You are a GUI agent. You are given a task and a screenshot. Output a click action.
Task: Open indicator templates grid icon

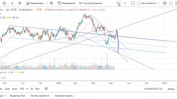point(51,3)
